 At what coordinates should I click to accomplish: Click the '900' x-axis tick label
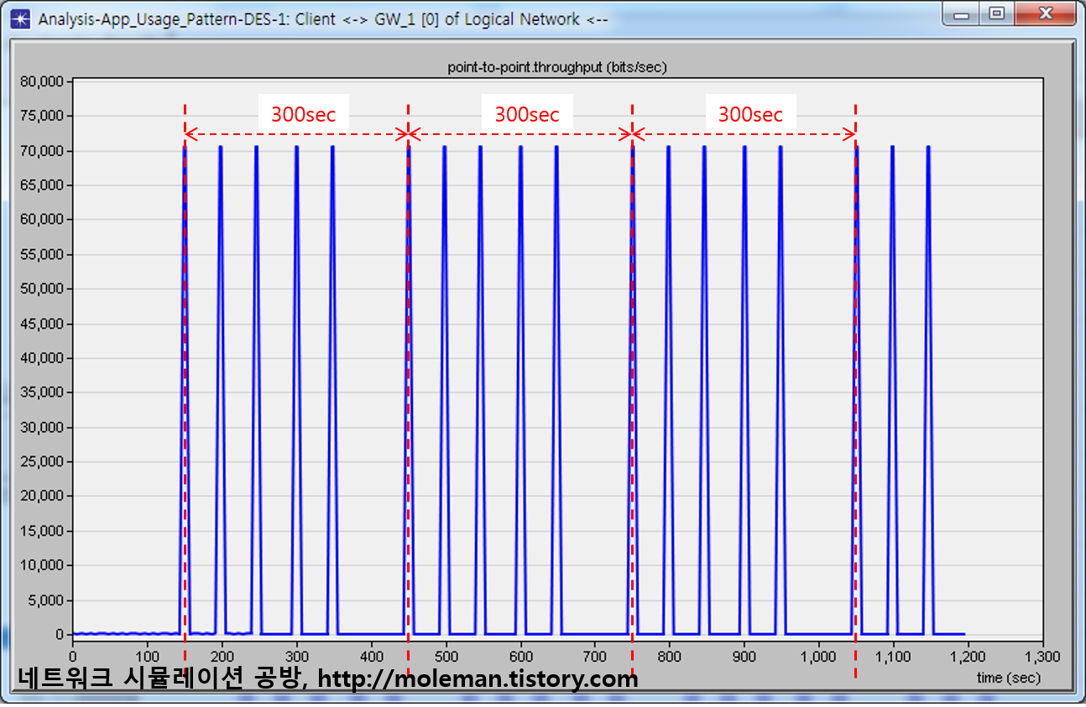coord(744,657)
